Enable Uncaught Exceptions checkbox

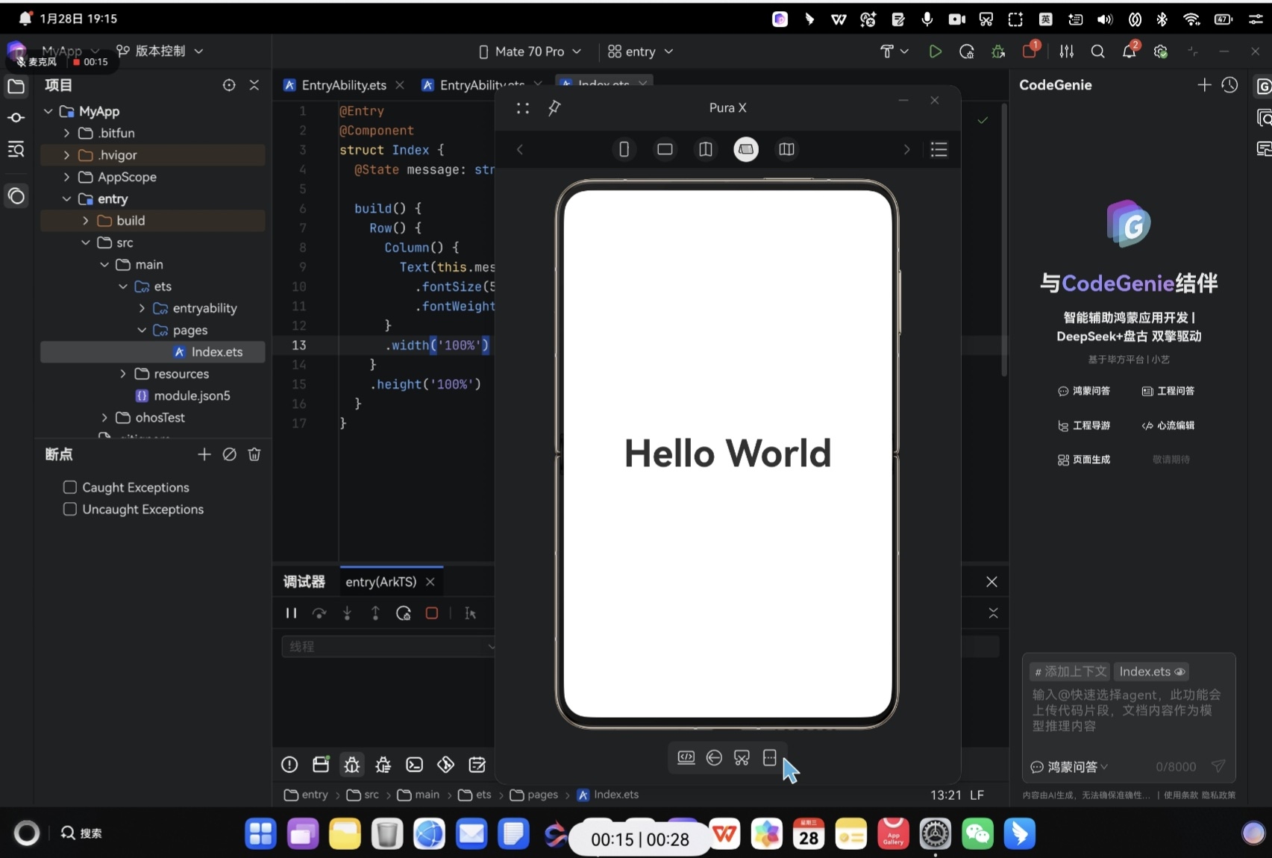(70, 509)
